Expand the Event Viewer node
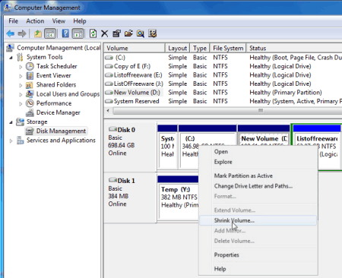 click(21, 76)
